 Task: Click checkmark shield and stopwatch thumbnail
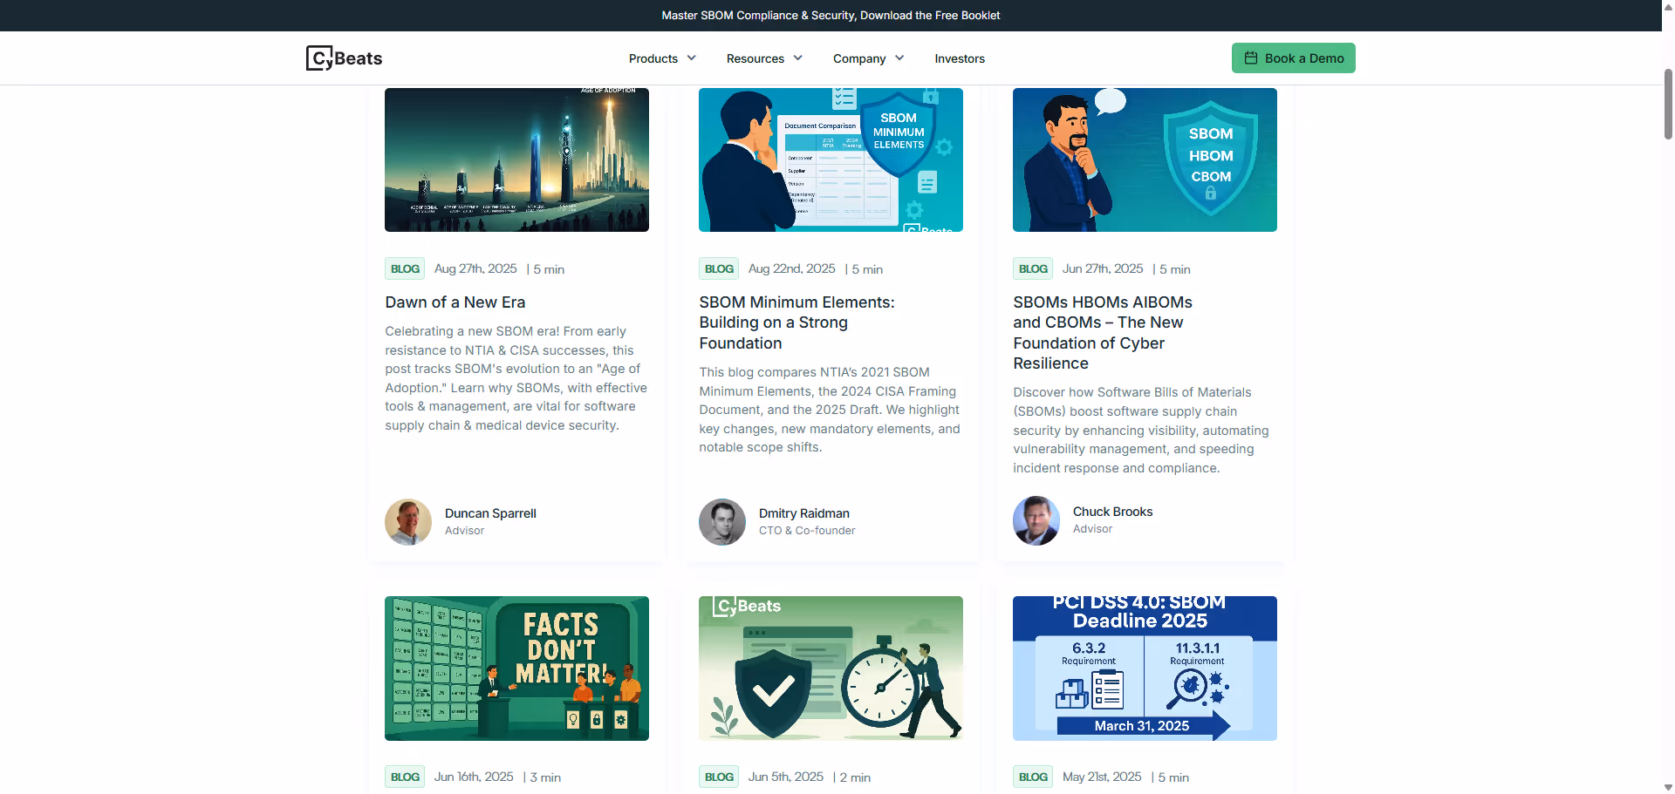pos(831,668)
